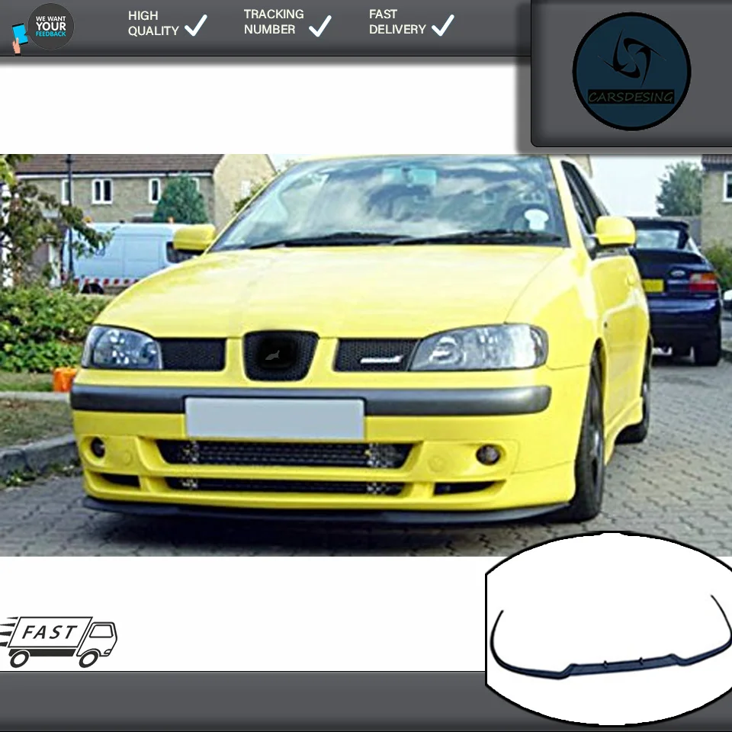Click the Tracking Number checkmark
This screenshot has height=732, width=732.
(x=320, y=25)
